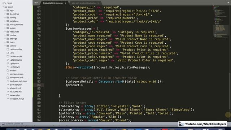Screen dimensions: 231x130
Task: Place cursor after '$product->' on line 84
Action: (83, 85)
